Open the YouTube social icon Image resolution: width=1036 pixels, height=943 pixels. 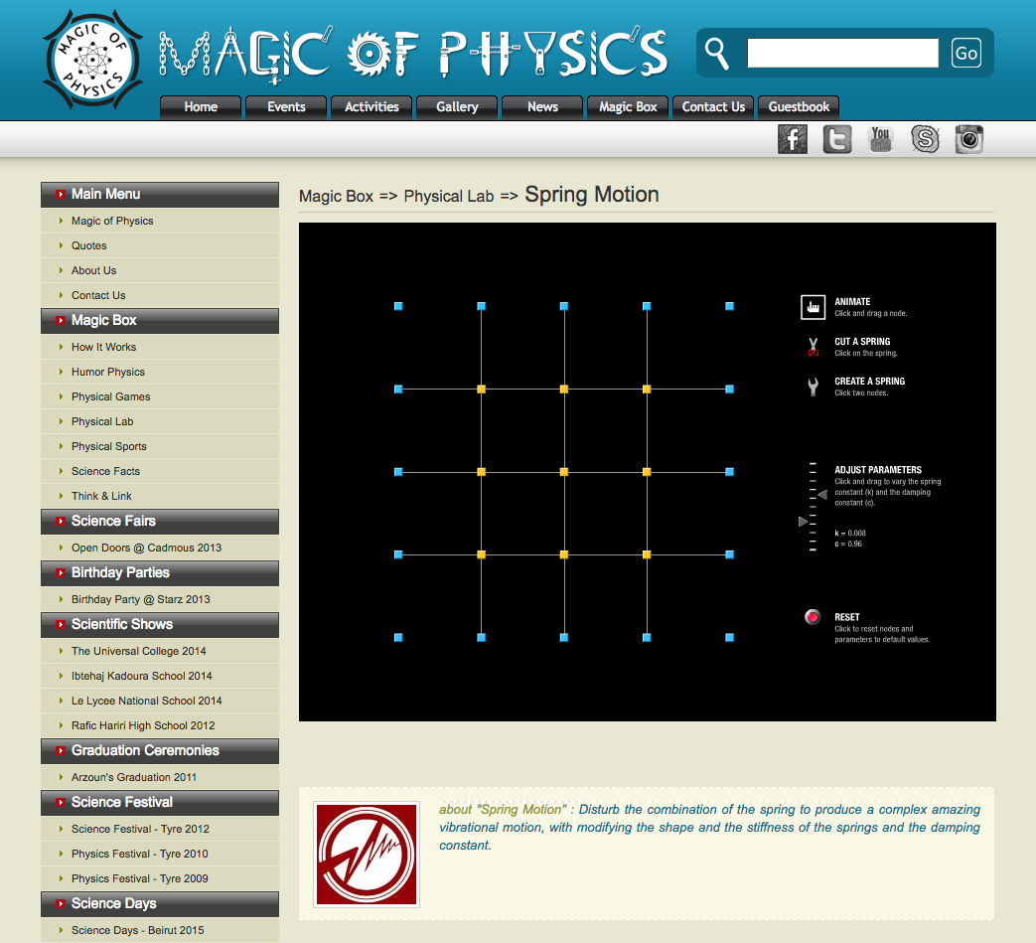click(881, 139)
